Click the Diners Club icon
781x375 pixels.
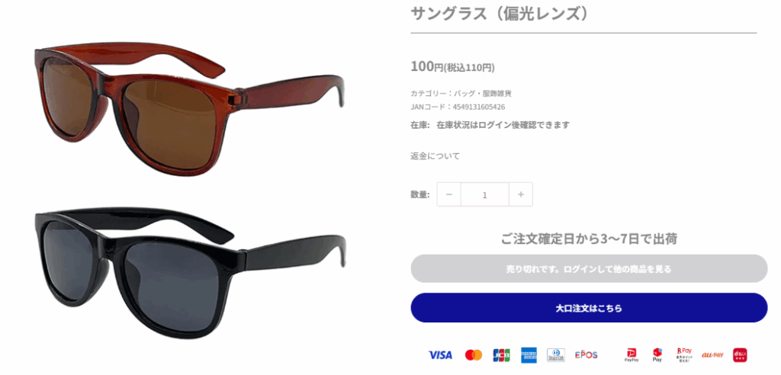[556, 355]
